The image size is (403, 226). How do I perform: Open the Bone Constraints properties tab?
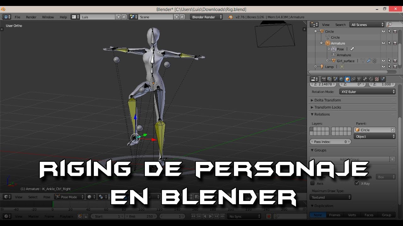click(371, 79)
